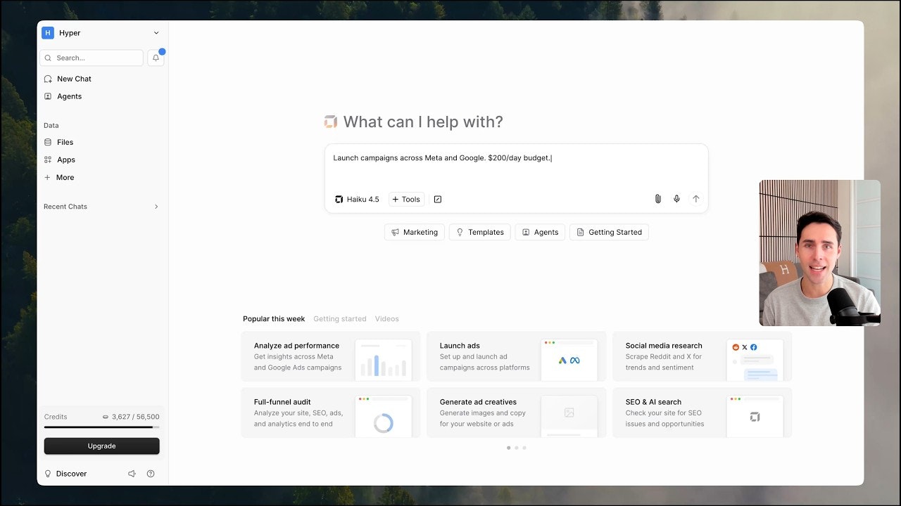Start voice input with microphone icon
Image resolution: width=901 pixels, height=506 pixels.
[676, 199]
